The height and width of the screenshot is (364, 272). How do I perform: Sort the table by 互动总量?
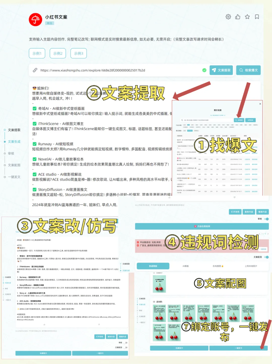click(x=225, y=135)
